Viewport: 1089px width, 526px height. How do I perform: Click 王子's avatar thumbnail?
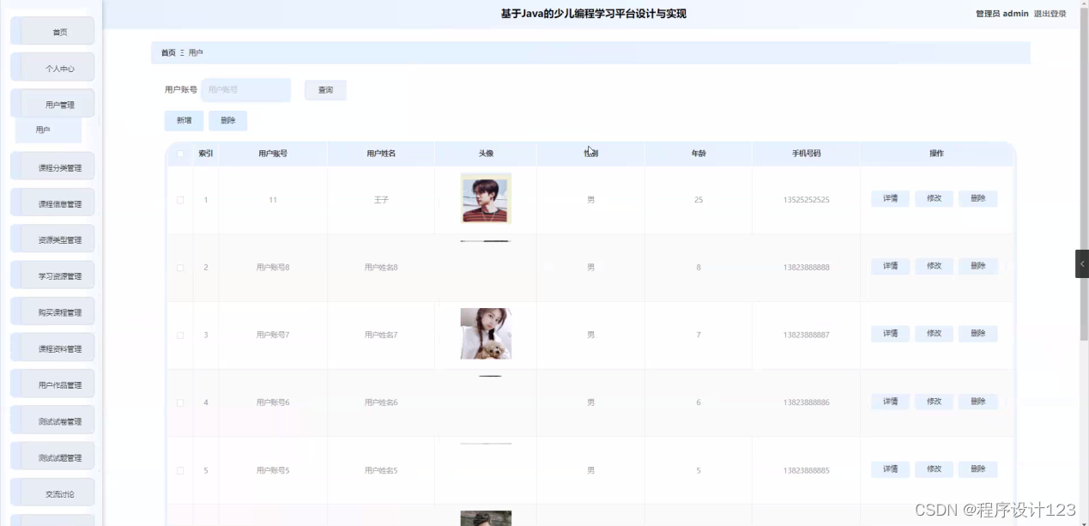point(486,198)
